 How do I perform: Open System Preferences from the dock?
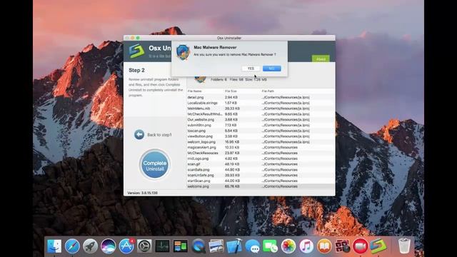144,246
